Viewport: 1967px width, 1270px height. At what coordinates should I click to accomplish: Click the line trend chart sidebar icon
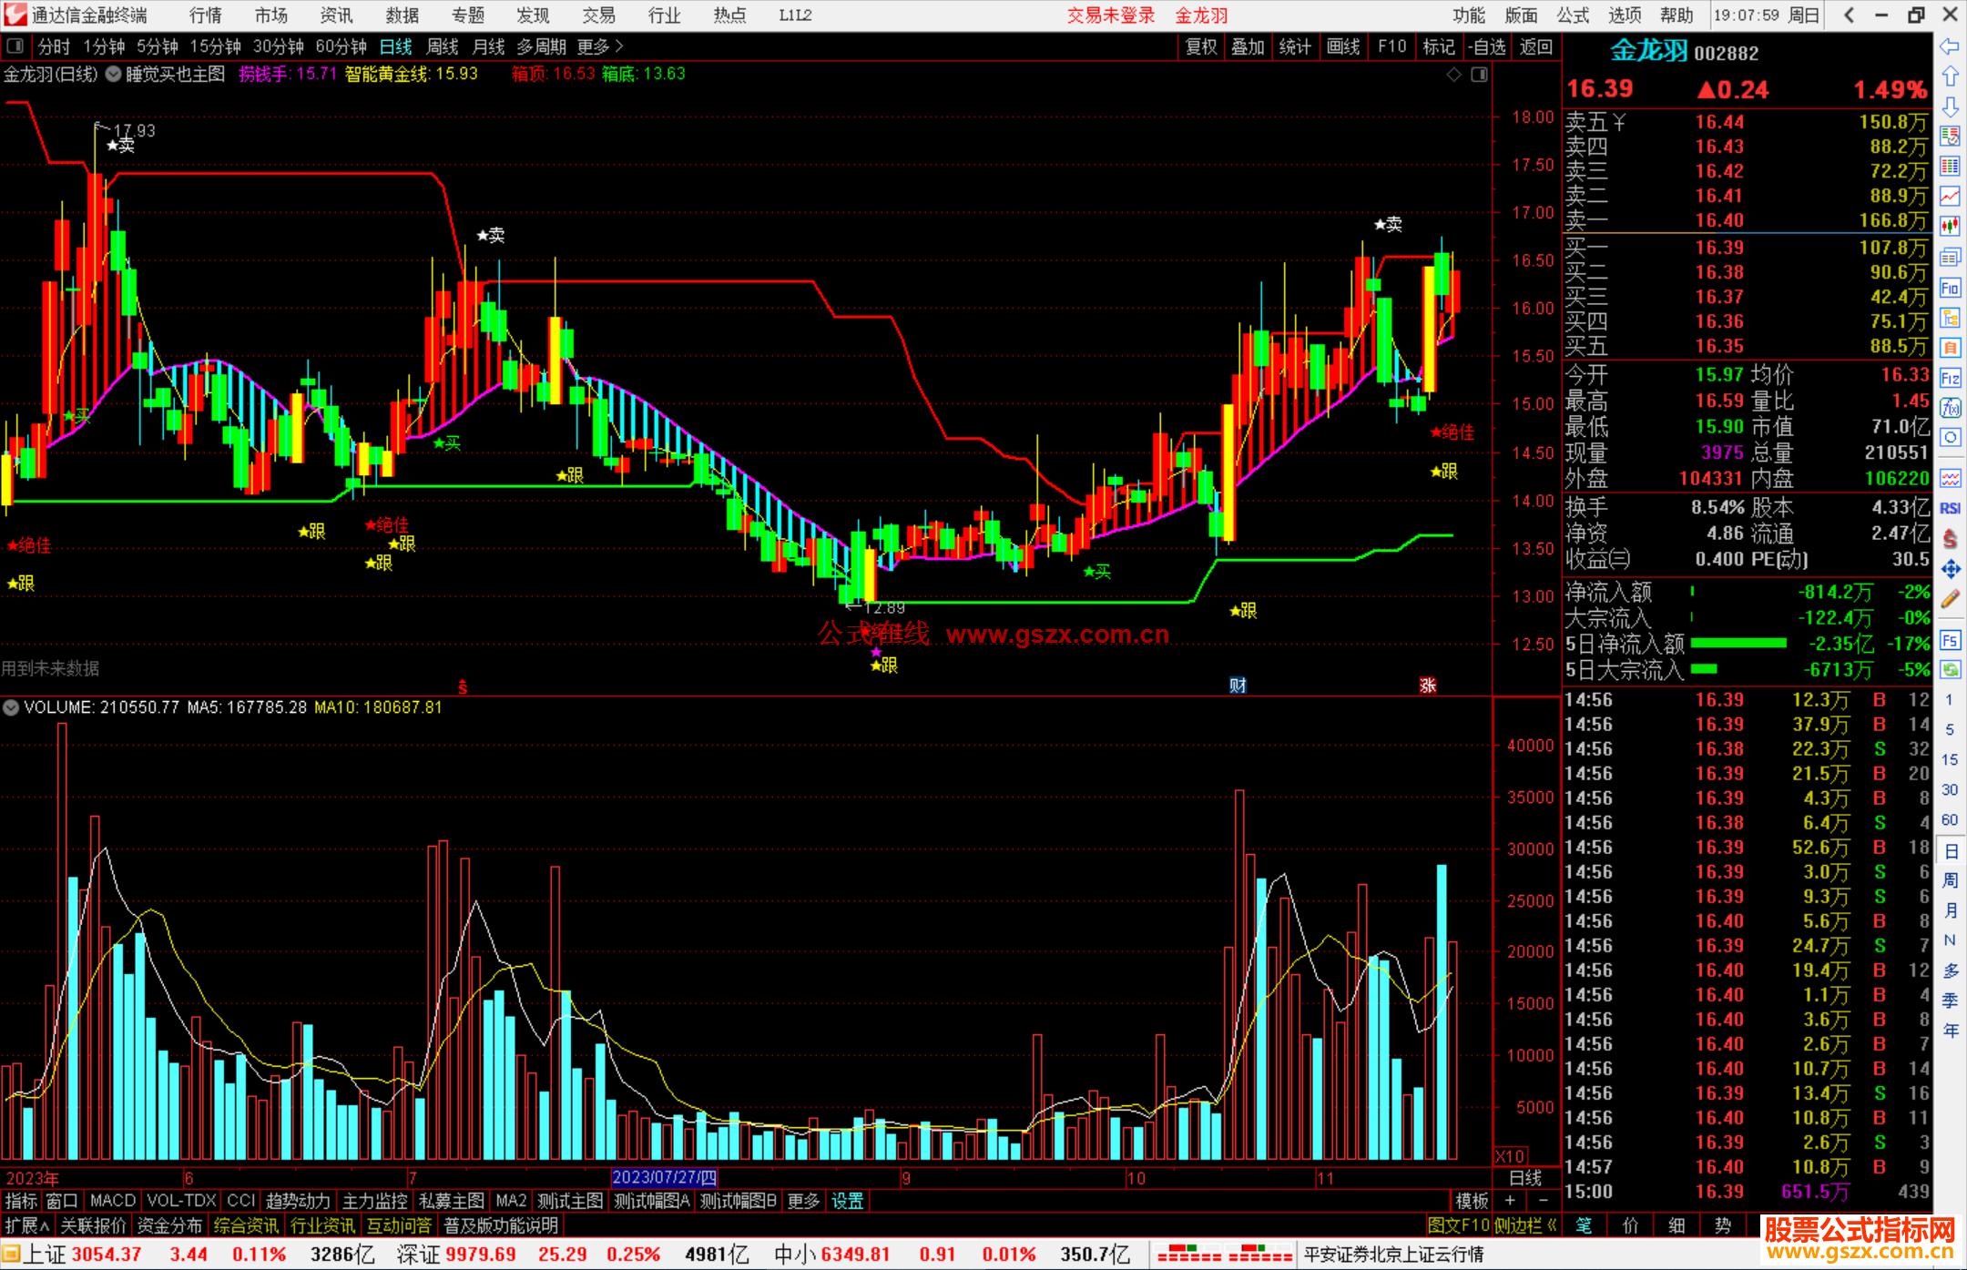point(1950,196)
